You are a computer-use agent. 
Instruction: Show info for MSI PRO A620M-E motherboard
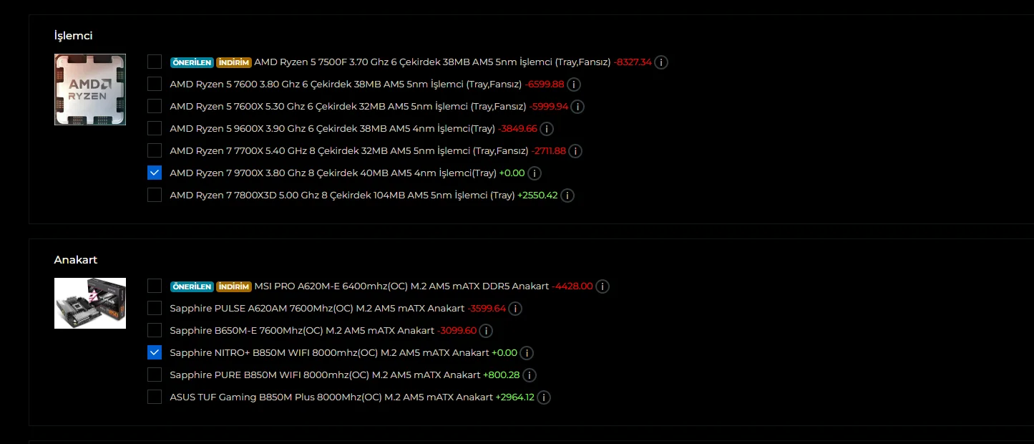tap(603, 286)
